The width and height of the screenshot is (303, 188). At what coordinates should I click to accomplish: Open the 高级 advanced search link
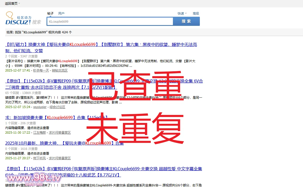(196, 14)
